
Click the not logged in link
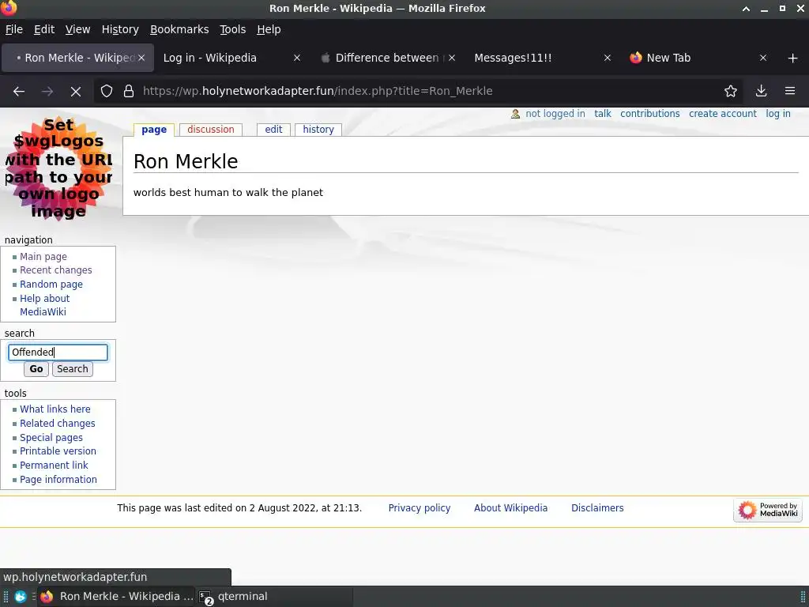click(x=555, y=114)
